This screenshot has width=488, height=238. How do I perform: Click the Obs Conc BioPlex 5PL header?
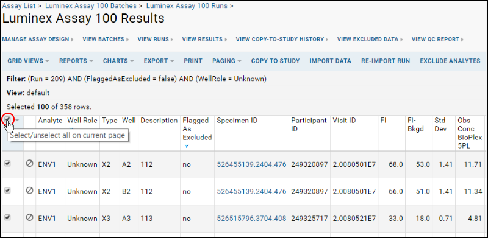point(470,133)
